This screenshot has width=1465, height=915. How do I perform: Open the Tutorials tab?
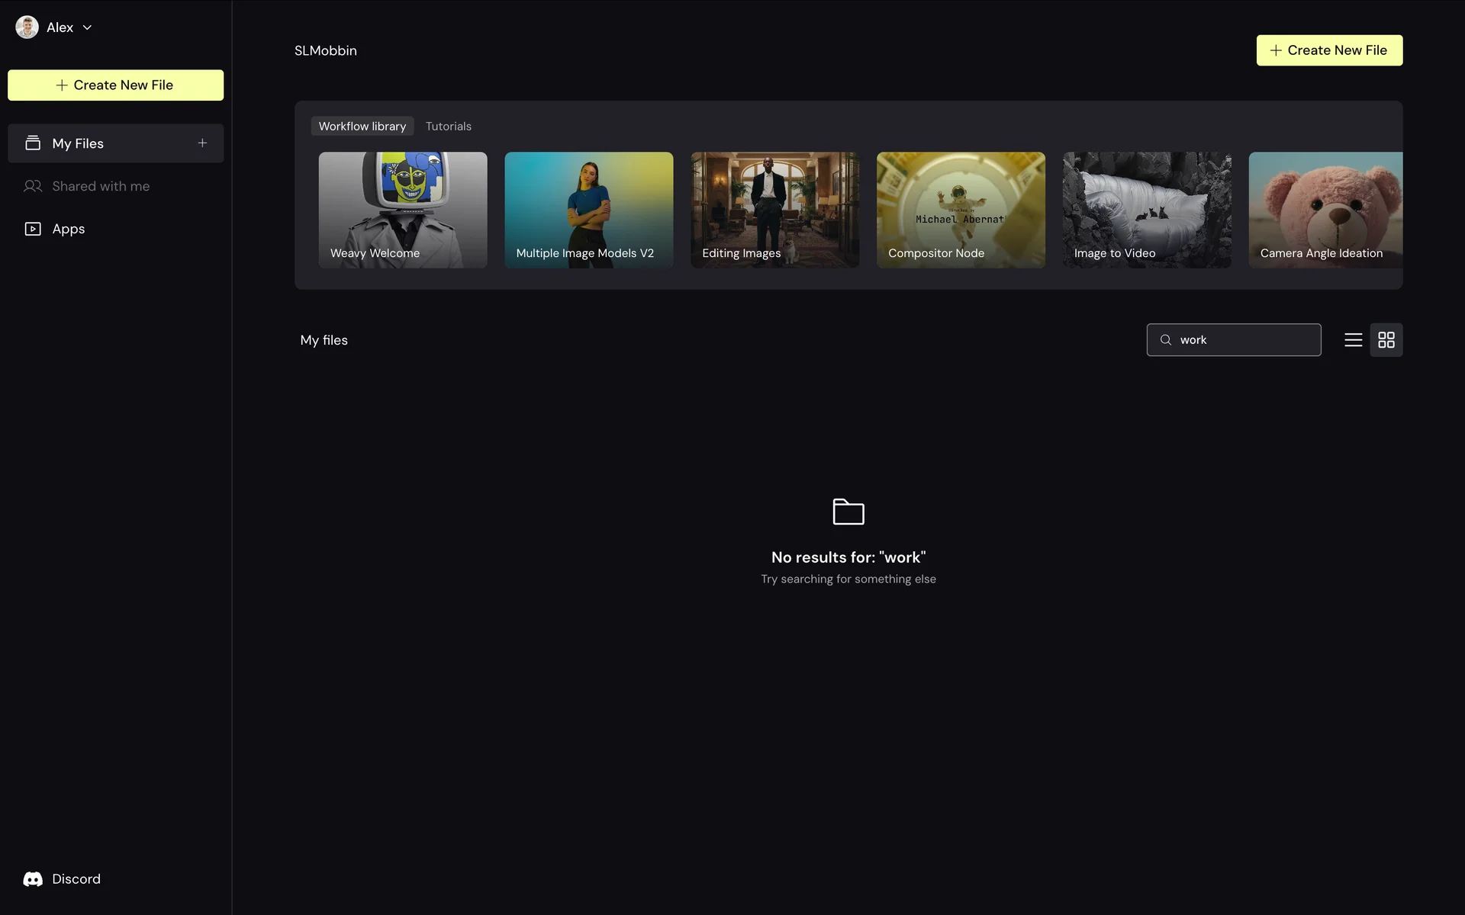(x=448, y=127)
